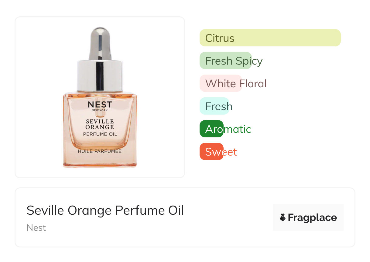Click HUILE PARFUMÉE text on bottle
This screenshot has width=370, height=262.
point(100,151)
